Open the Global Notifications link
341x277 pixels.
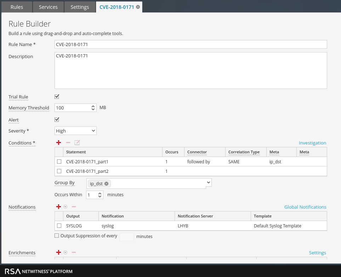pyautogui.click(x=305, y=207)
